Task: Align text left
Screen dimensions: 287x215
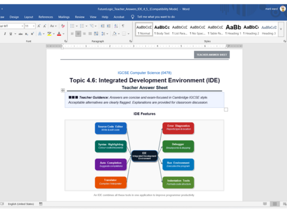Action: coord(72,34)
